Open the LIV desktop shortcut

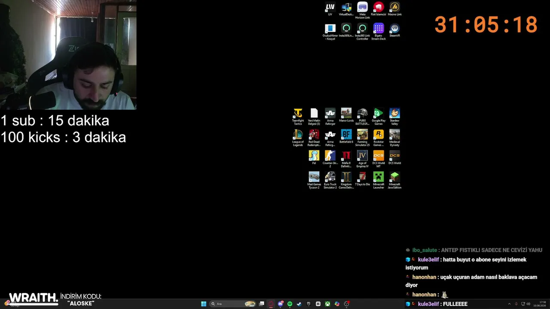[x=330, y=9]
